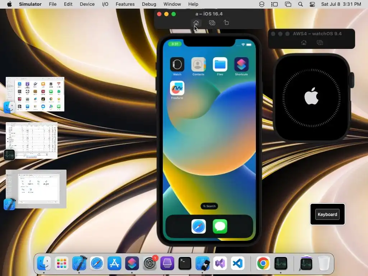
Task: Open the Freeform app on iPhone
Action: tap(177, 88)
